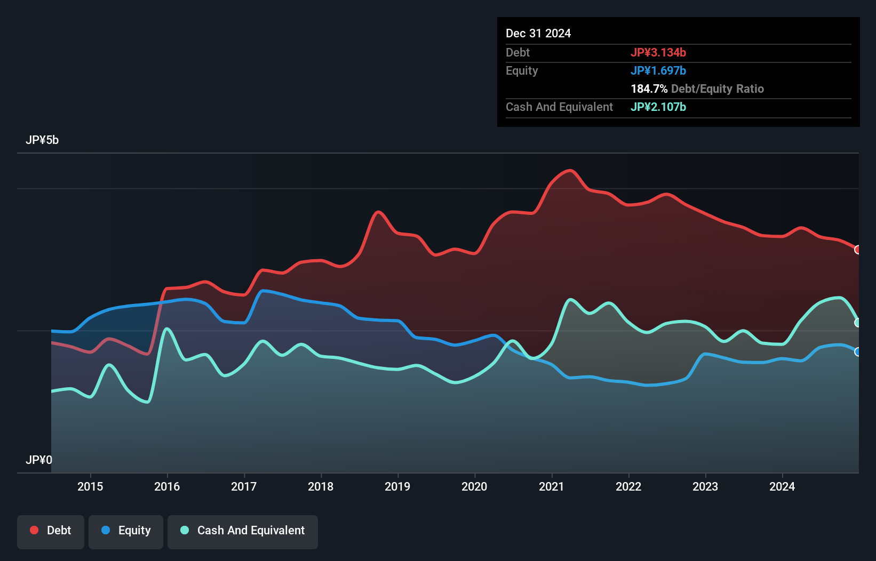Image resolution: width=876 pixels, height=561 pixels.
Task: Click the JP¥1.697b equity value
Action: click(x=658, y=70)
